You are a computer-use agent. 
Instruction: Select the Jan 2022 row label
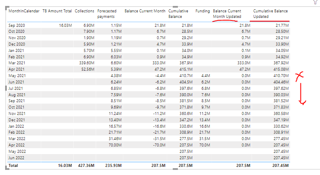click(x=16, y=126)
